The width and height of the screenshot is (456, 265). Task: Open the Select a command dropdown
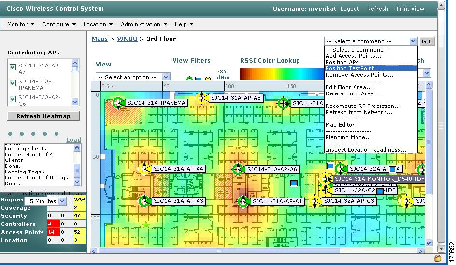371,41
